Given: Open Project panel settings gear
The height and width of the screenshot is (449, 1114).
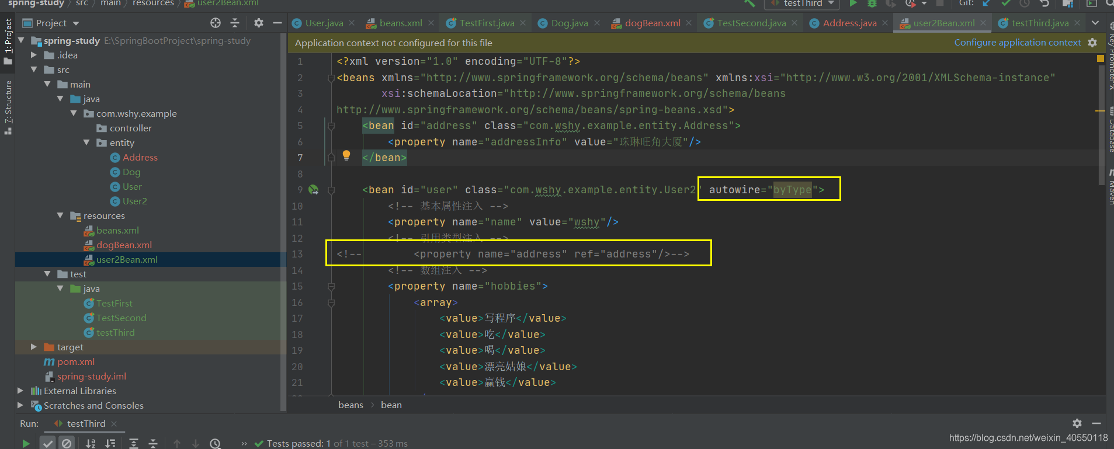Looking at the screenshot, I should click(x=259, y=23).
